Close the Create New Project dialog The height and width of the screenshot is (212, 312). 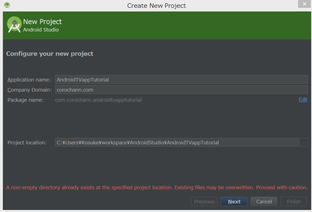click(x=305, y=4)
